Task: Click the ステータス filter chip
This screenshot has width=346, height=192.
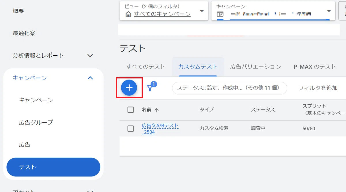Action: pyautogui.click(x=230, y=88)
